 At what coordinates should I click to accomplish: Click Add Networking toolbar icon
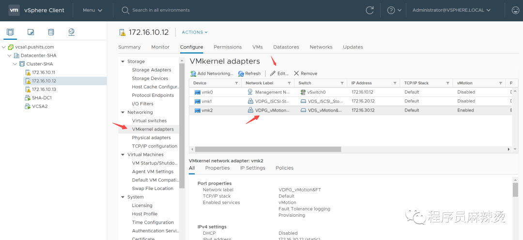click(x=193, y=73)
